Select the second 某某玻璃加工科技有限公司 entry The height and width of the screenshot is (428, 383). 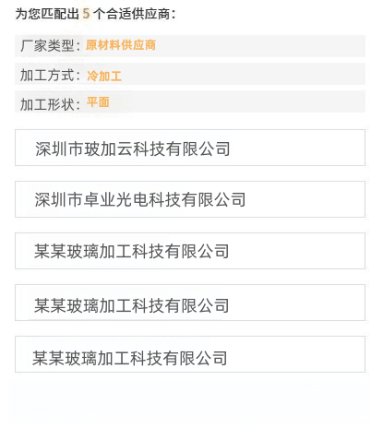(x=190, y=303)
